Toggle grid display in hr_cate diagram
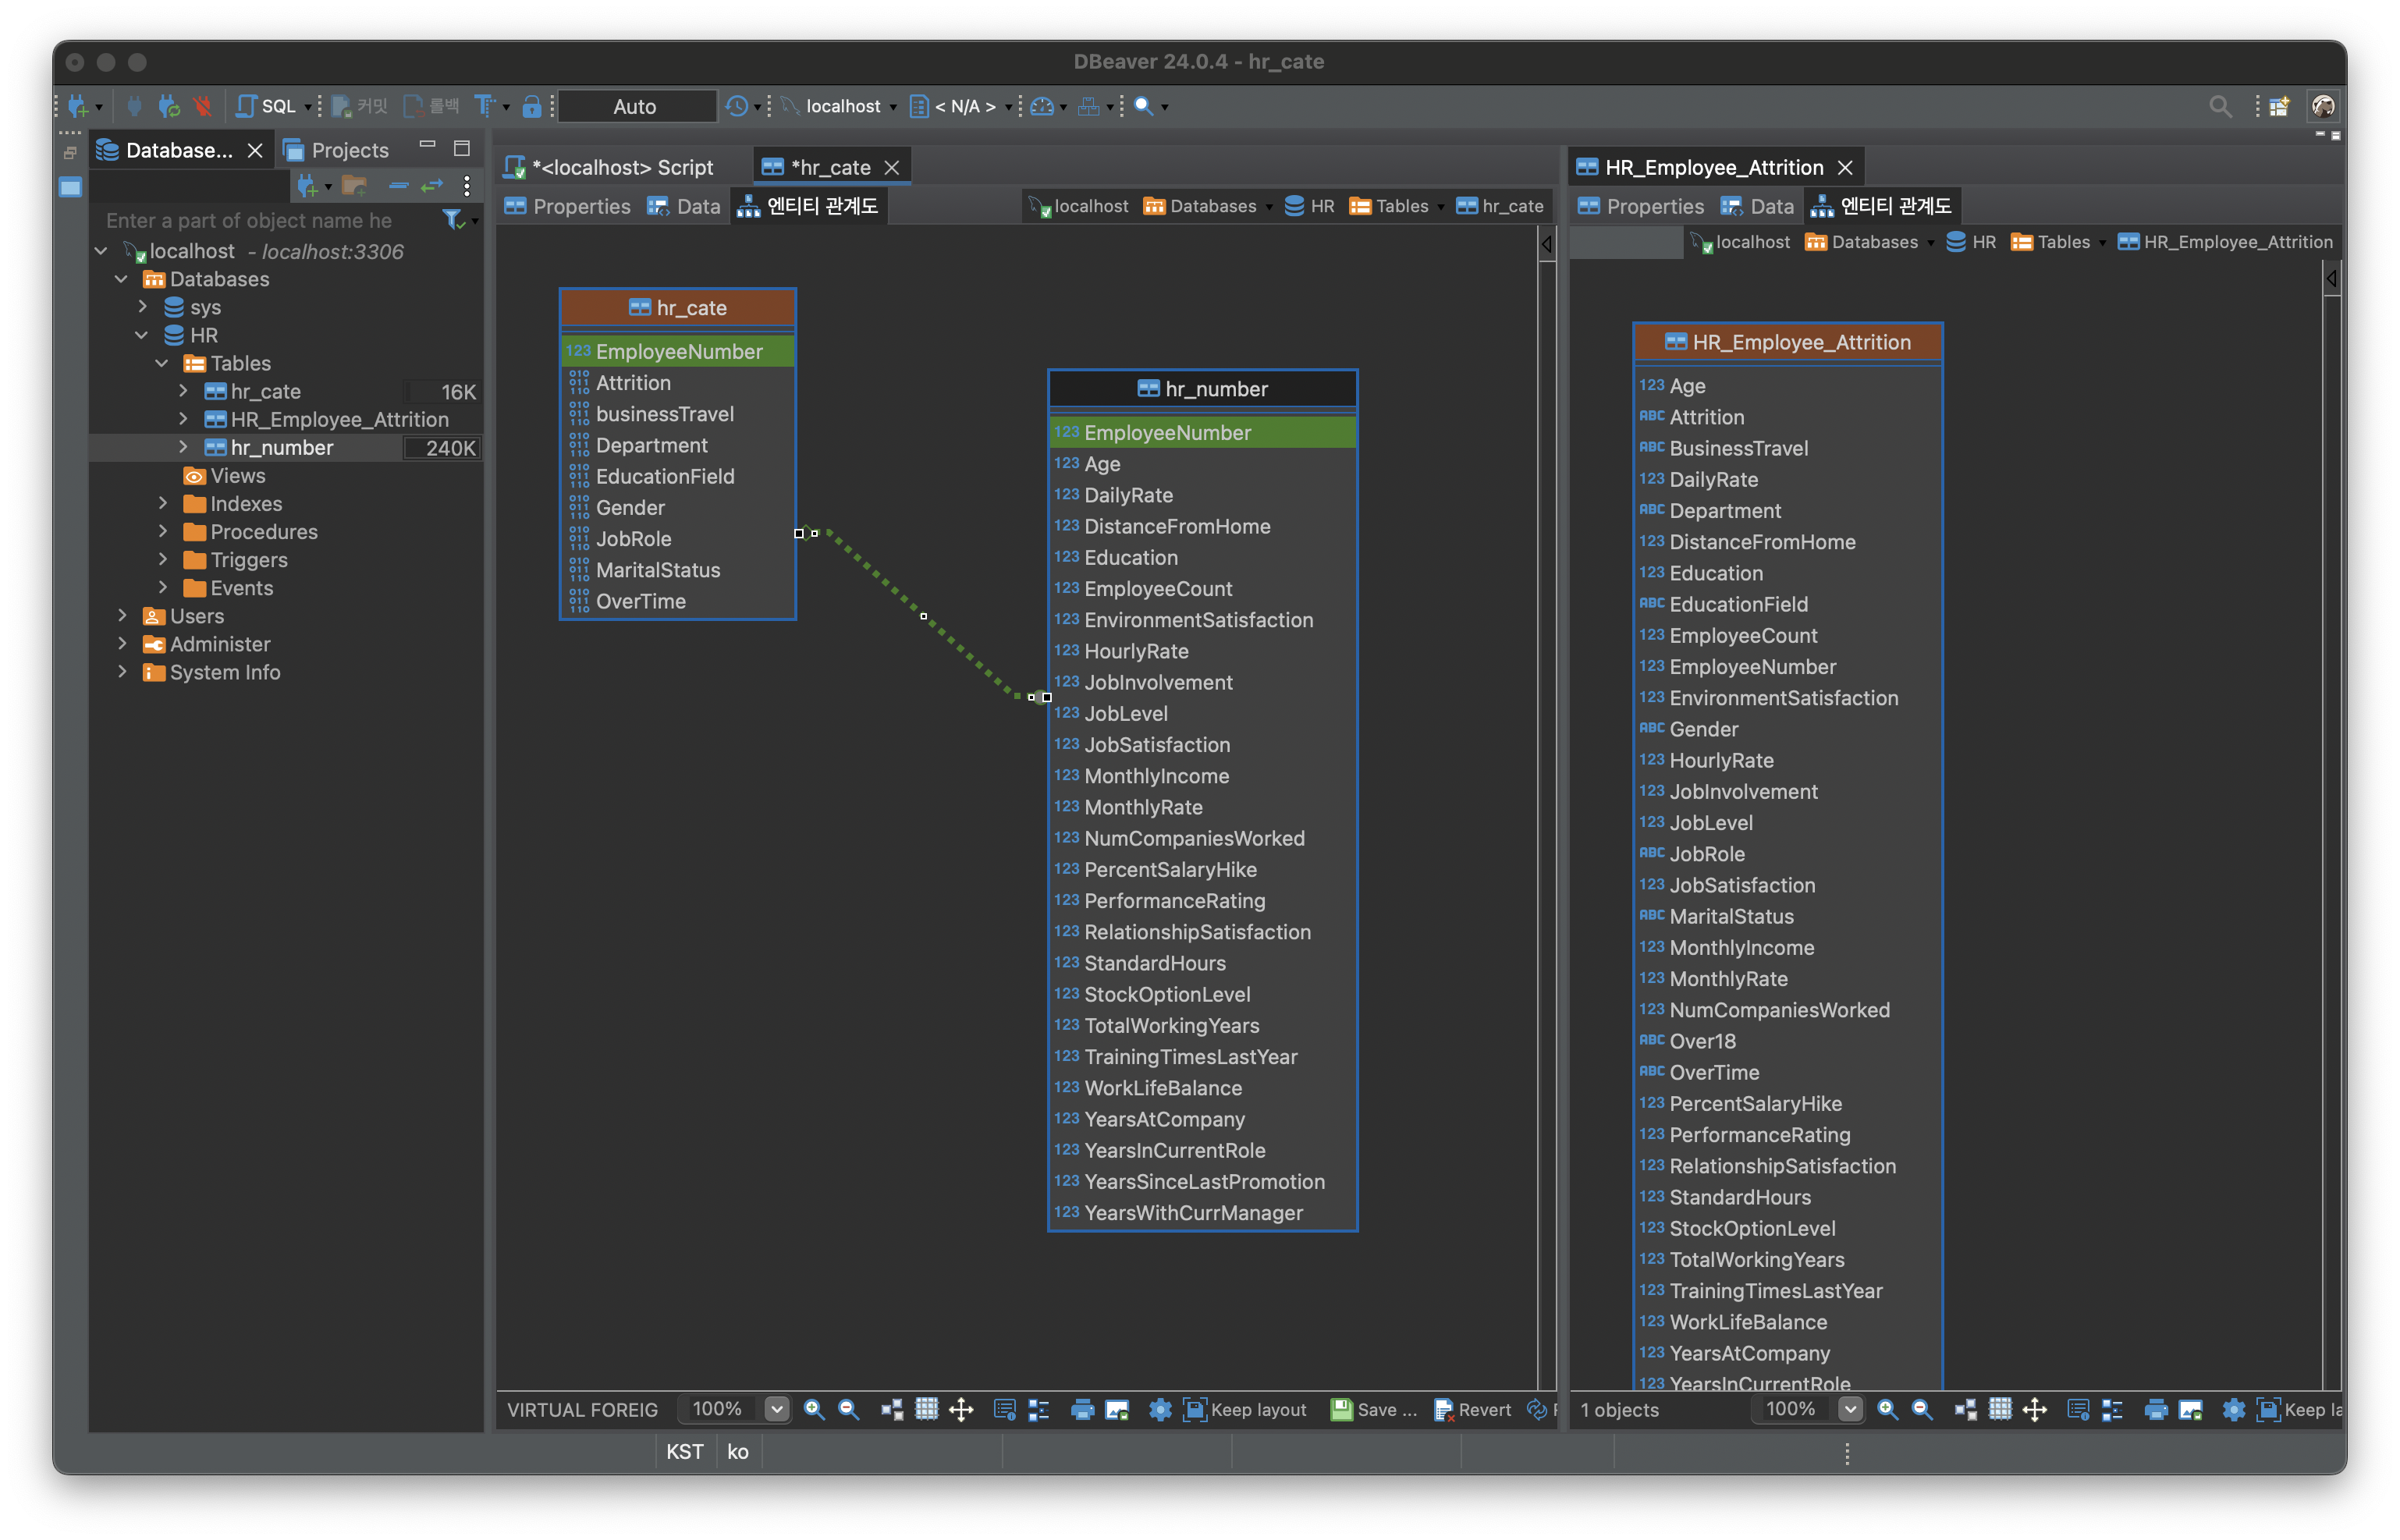This screenshot has width=2400, height=1540. [x=927, y=1409]
